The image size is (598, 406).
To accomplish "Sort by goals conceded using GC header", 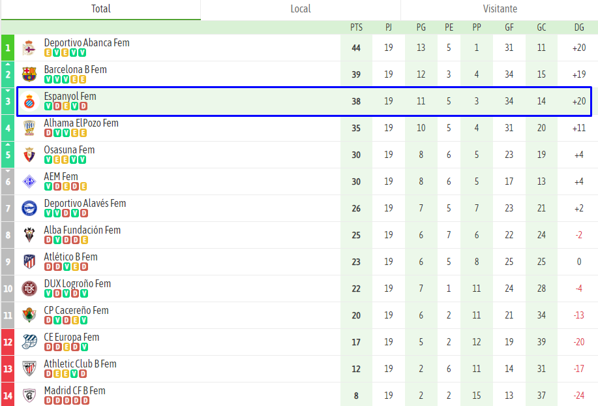I will tap(541, 27).
